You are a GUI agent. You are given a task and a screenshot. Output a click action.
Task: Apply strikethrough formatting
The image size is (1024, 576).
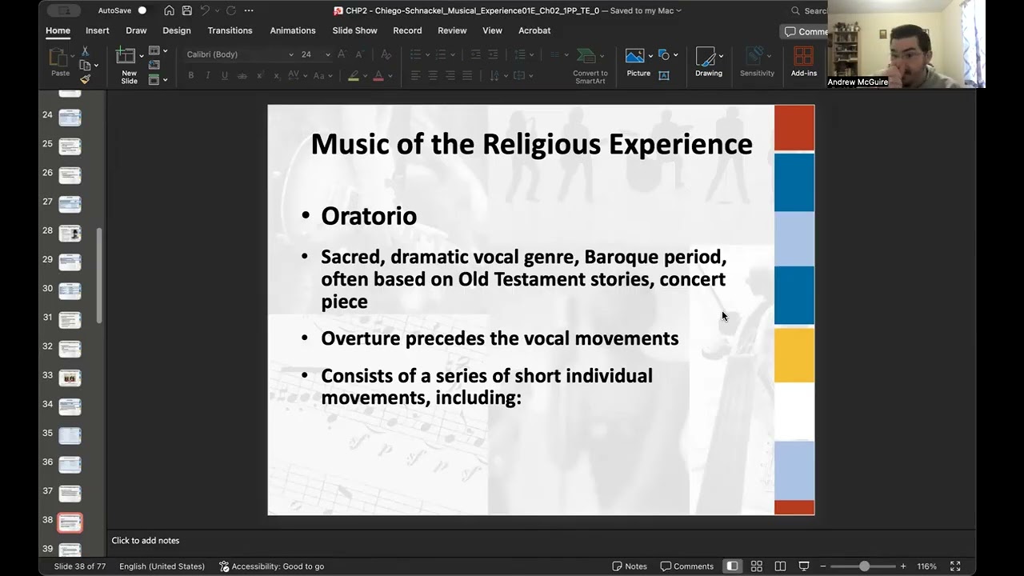pyautogui.click(x=242, y=75)
